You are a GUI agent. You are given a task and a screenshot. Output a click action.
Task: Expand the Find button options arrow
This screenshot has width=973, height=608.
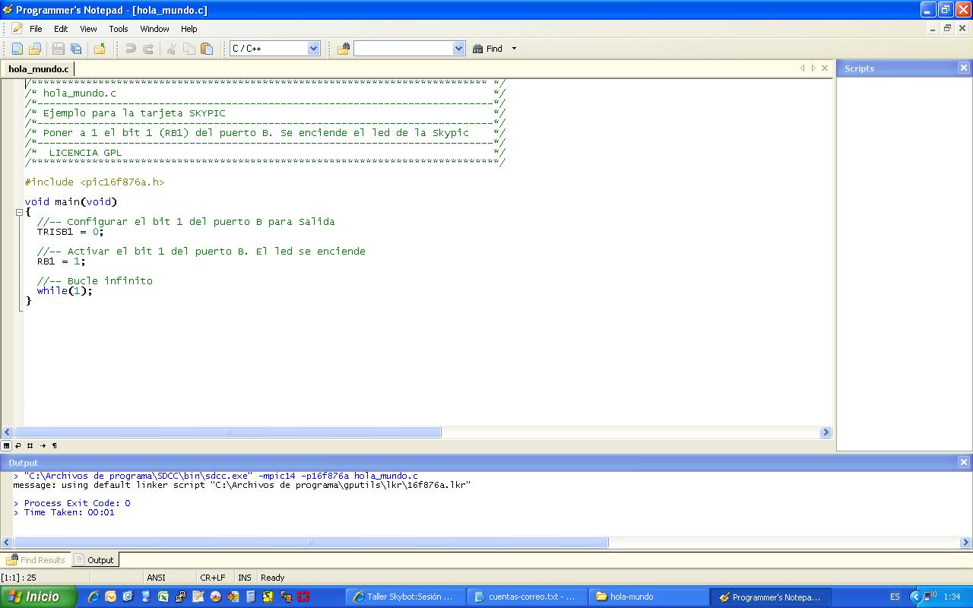coord(514,49)
